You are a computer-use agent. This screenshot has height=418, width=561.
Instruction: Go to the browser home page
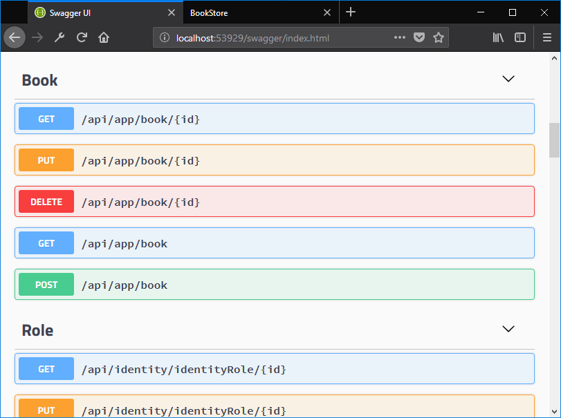pos(104,37)
